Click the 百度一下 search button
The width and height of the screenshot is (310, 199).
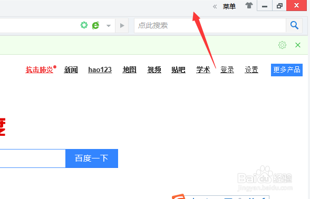92,158
